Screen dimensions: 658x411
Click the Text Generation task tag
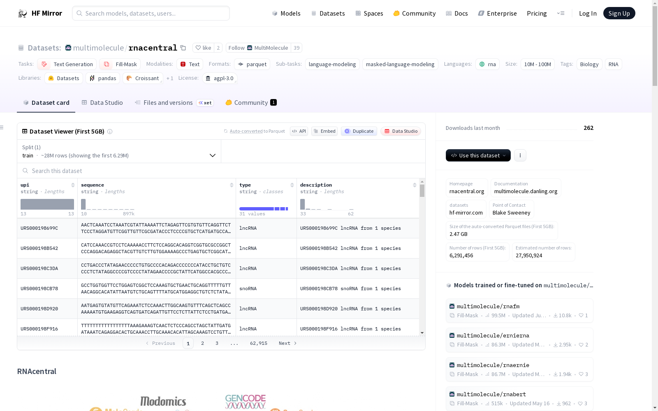pos(67,64)
